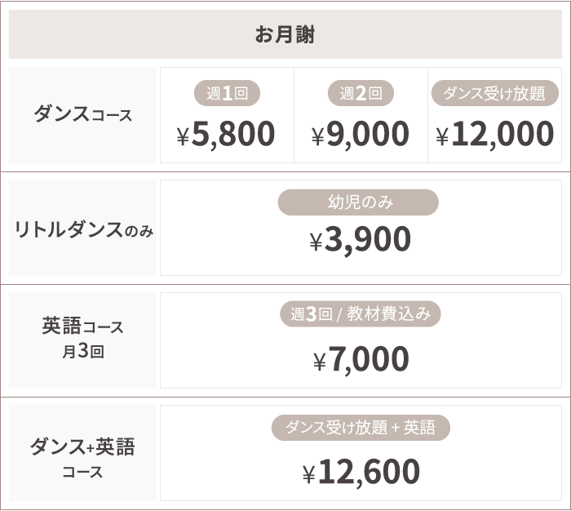Click the ダンス+英語 label

pos(82,447)
